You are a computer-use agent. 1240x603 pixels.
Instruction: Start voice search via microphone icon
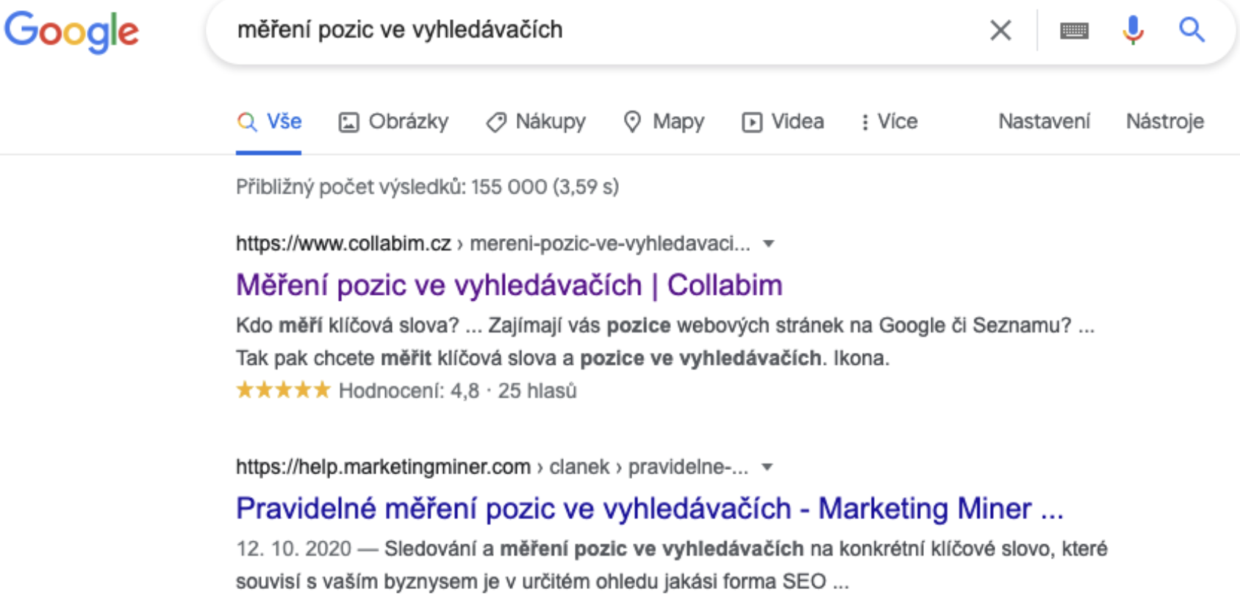click(x=1133, y=30)
